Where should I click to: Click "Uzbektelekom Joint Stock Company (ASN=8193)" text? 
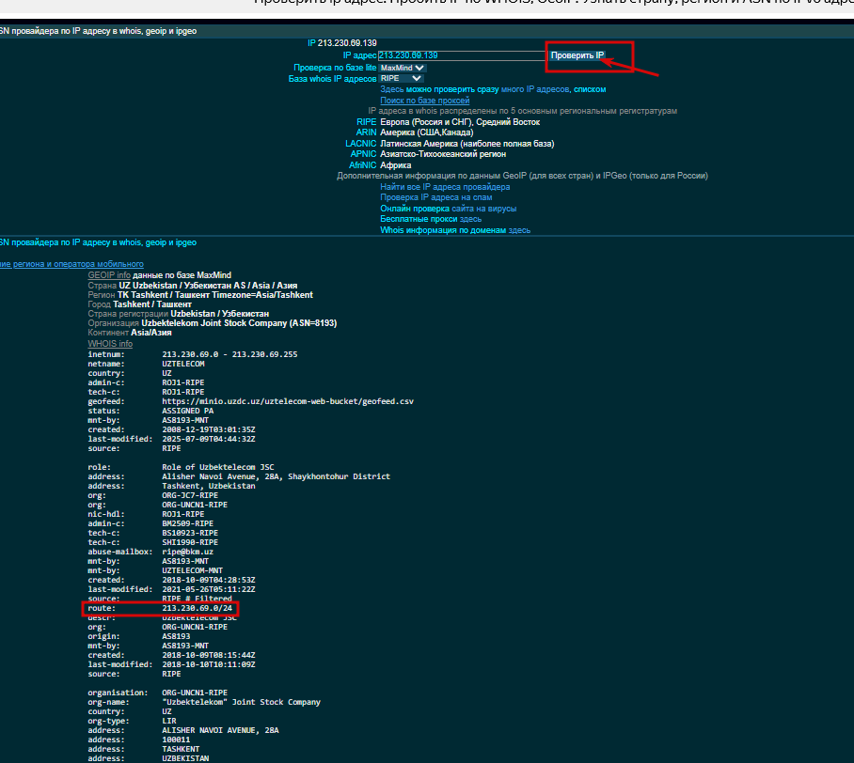coord(239,323)
